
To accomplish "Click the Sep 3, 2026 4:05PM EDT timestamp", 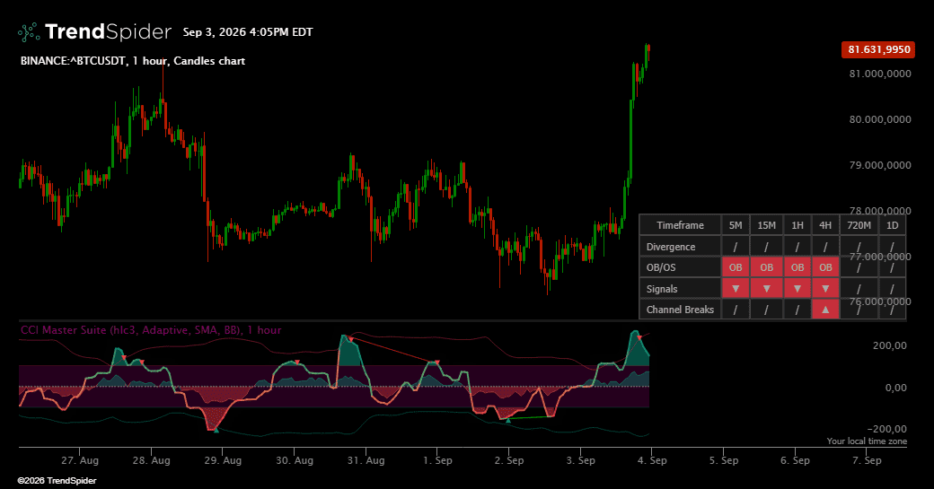I will [x=248, y=32].
